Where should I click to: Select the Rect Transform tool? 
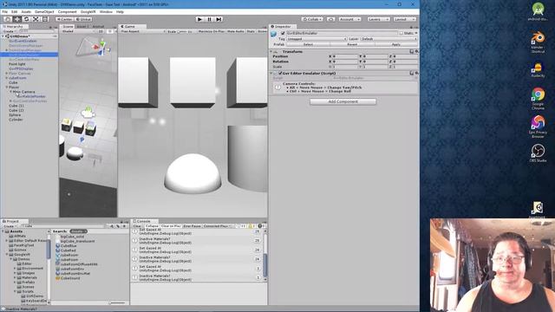[x=45, y=19]
